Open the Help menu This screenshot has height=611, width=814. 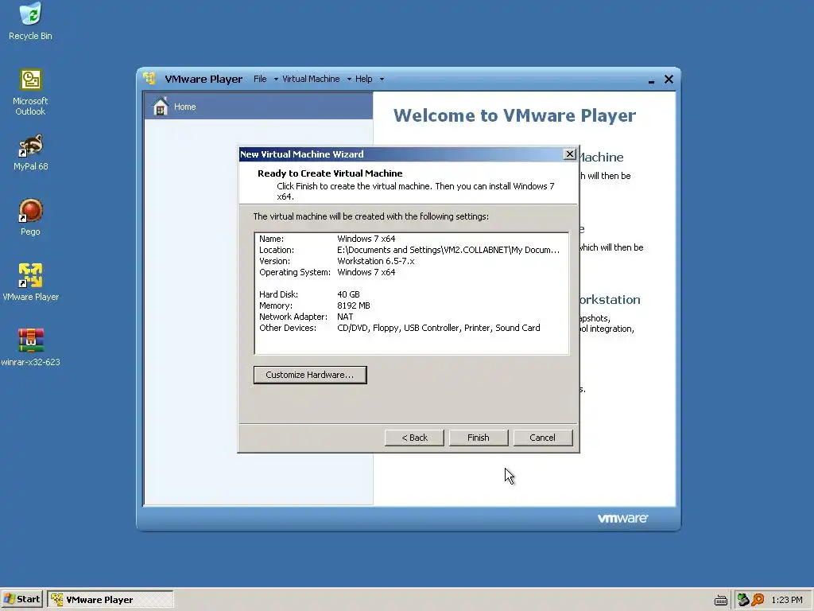[x=364, y=79]
